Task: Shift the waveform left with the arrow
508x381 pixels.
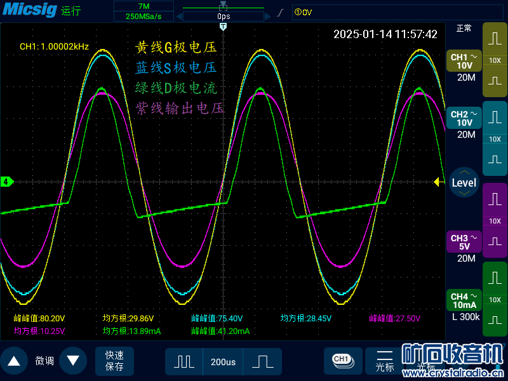Action: 179,17
